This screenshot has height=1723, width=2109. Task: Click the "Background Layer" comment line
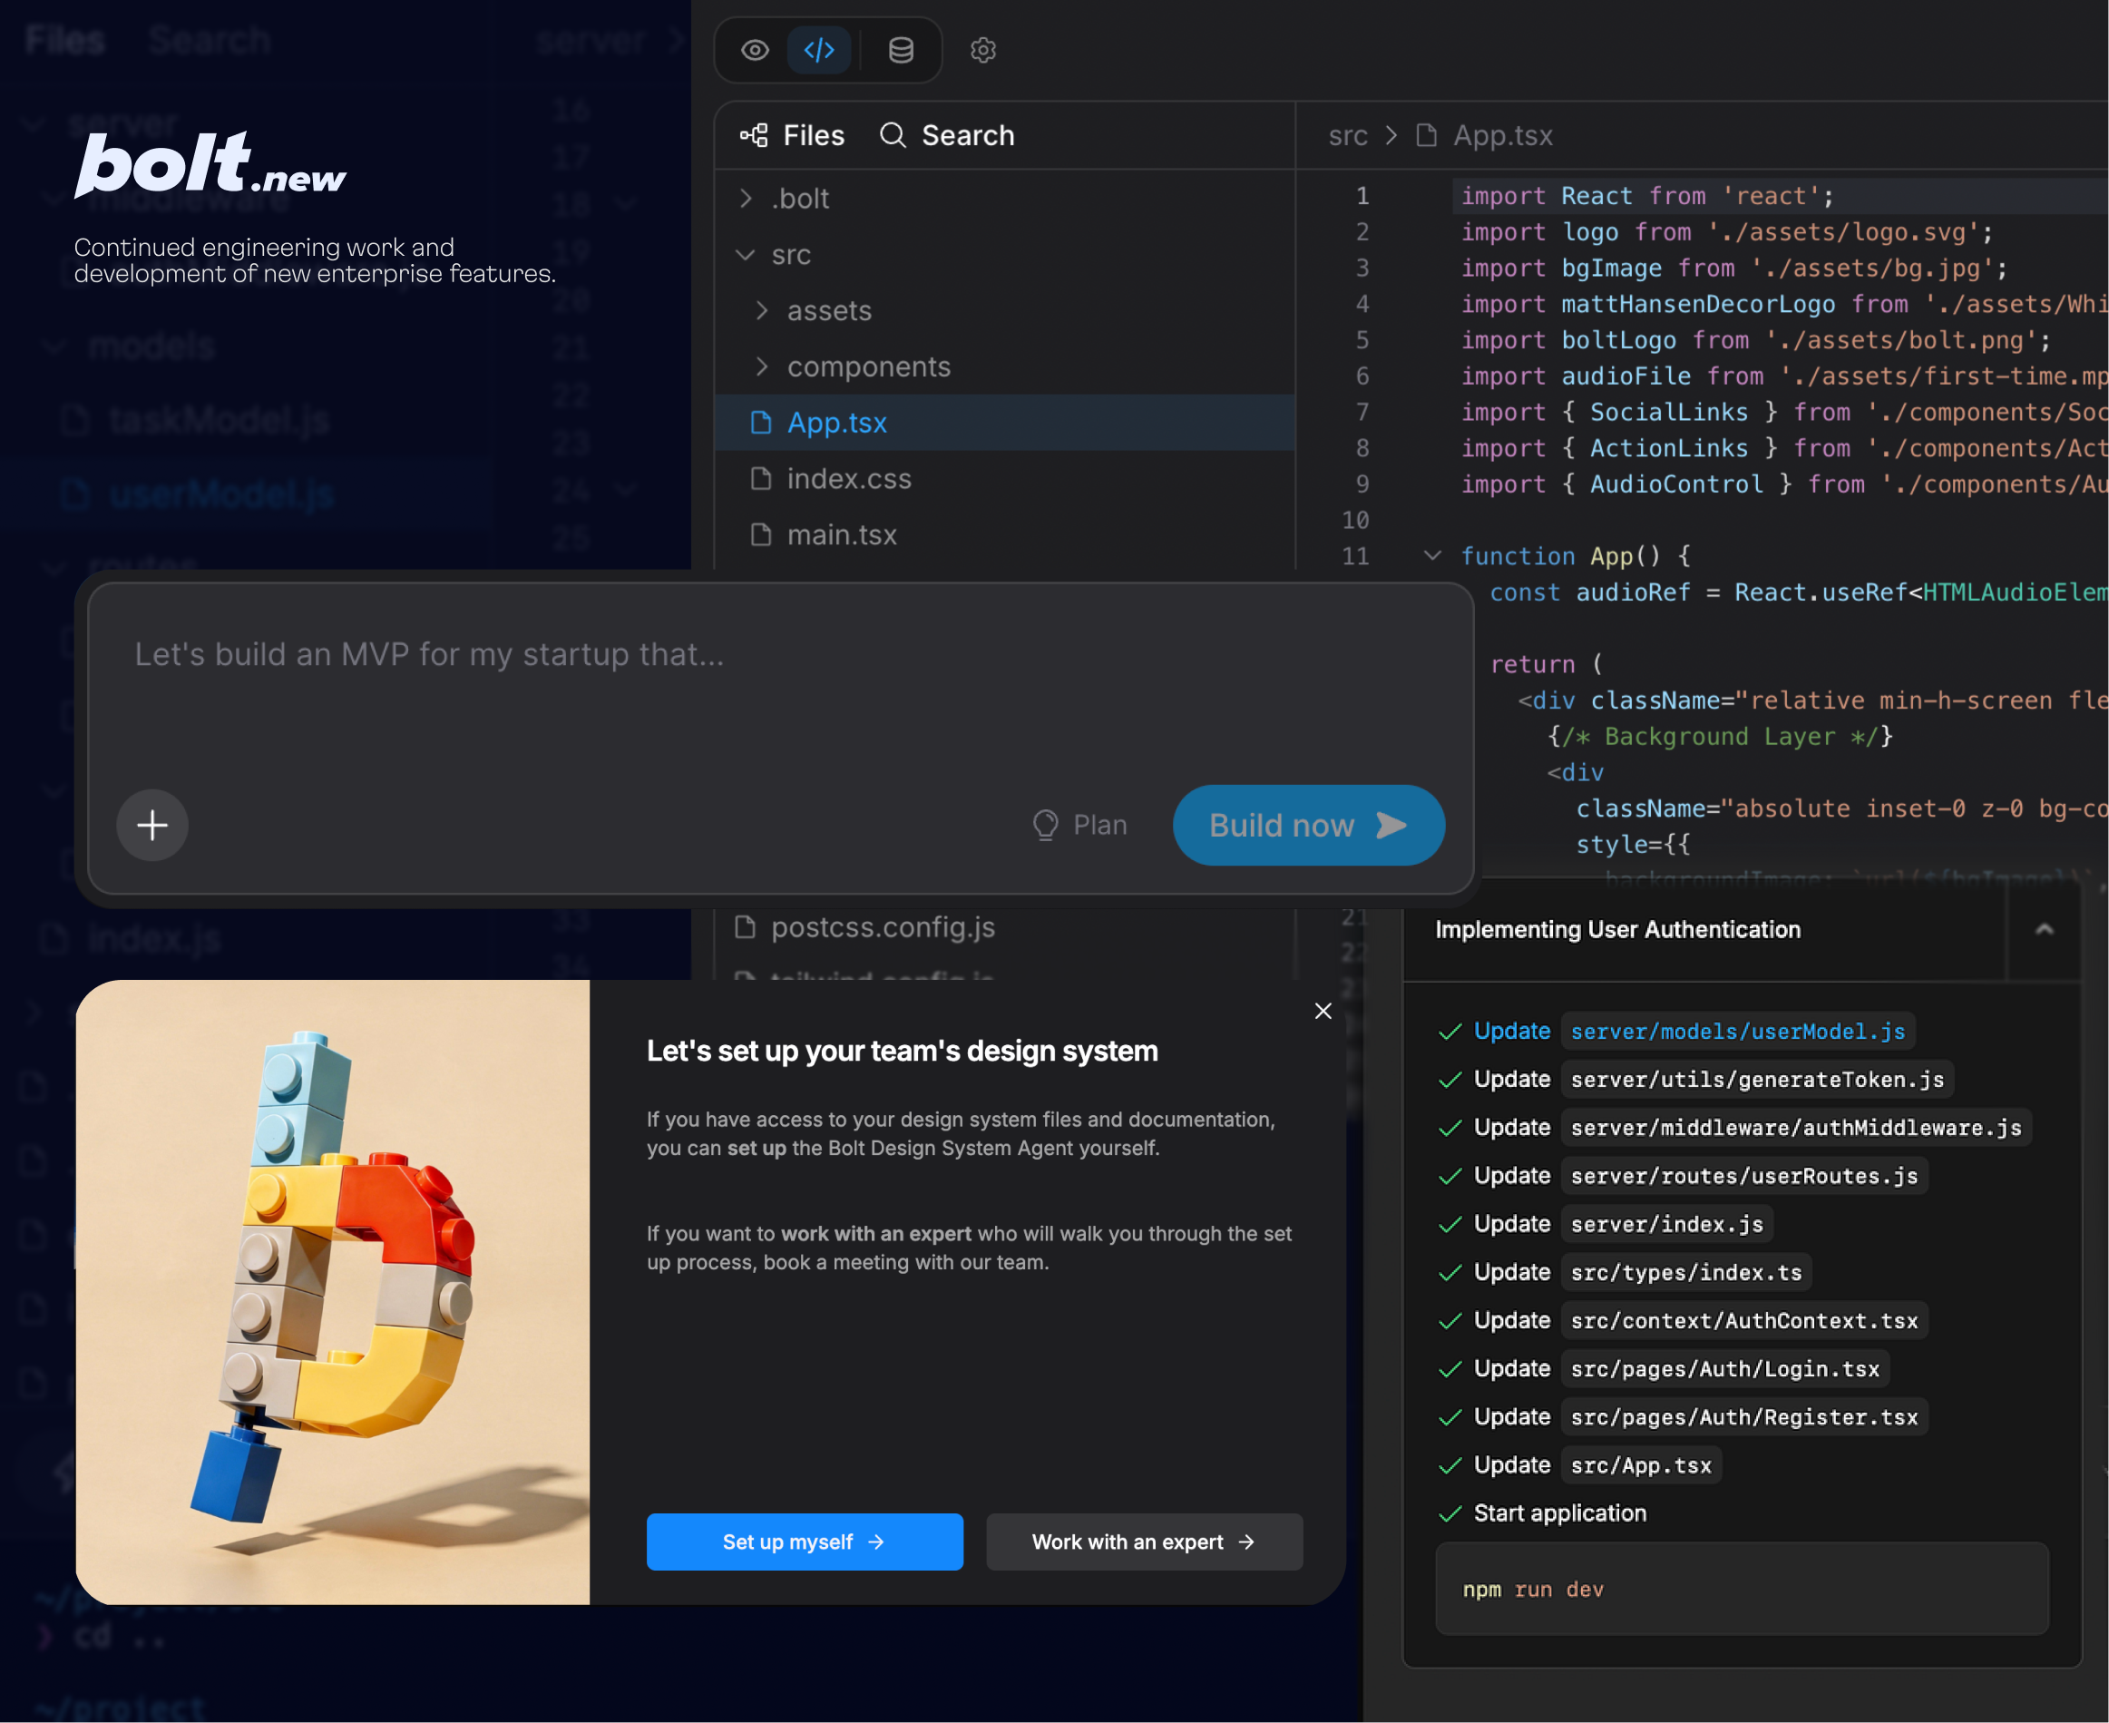click(x=1720, y=737)
